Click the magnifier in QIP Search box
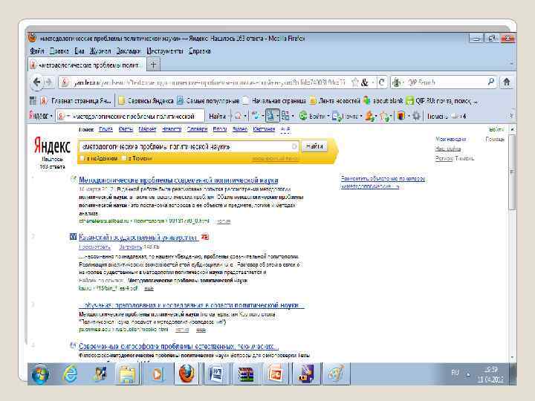 491,82
